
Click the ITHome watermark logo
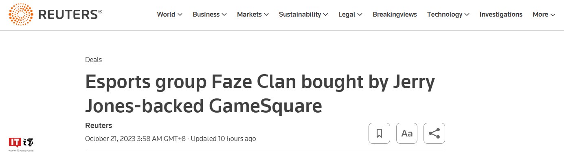click(x=21, y=144)
